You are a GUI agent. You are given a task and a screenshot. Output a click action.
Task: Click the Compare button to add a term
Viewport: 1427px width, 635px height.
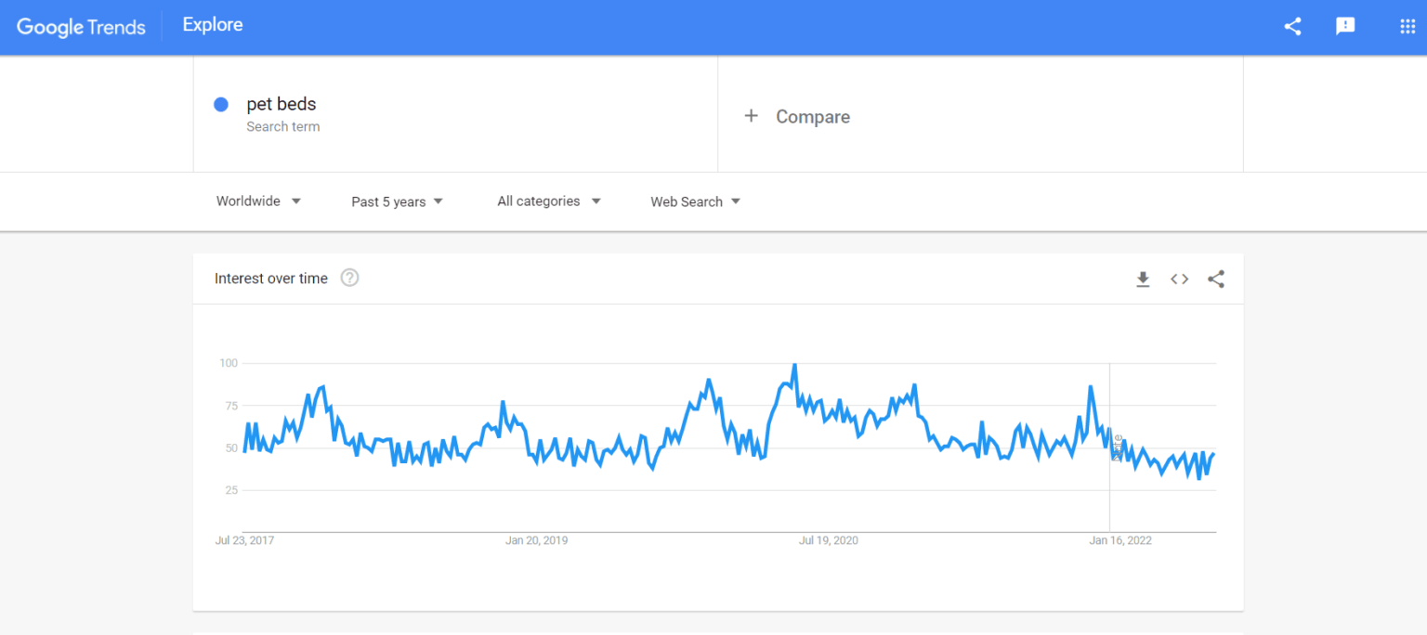[812, 117]
